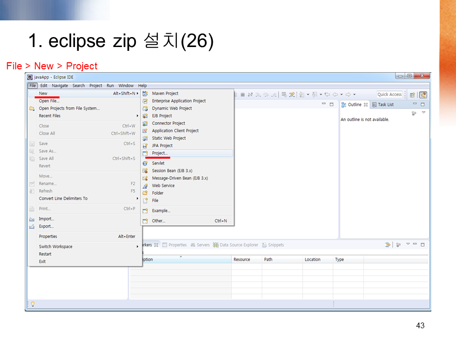Click the Back navigation arrow in toolbar
The height and width of the screenshot is (342, 456).
pyautogui.click(x=335, y=95)
